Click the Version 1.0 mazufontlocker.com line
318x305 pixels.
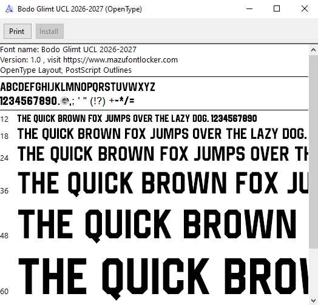point(89,60)
